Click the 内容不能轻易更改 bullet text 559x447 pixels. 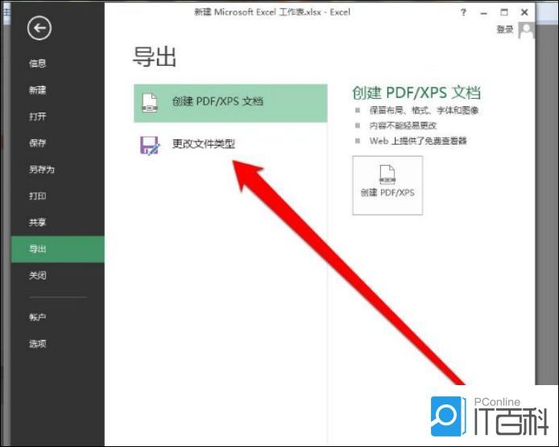(x=403, y=125)
